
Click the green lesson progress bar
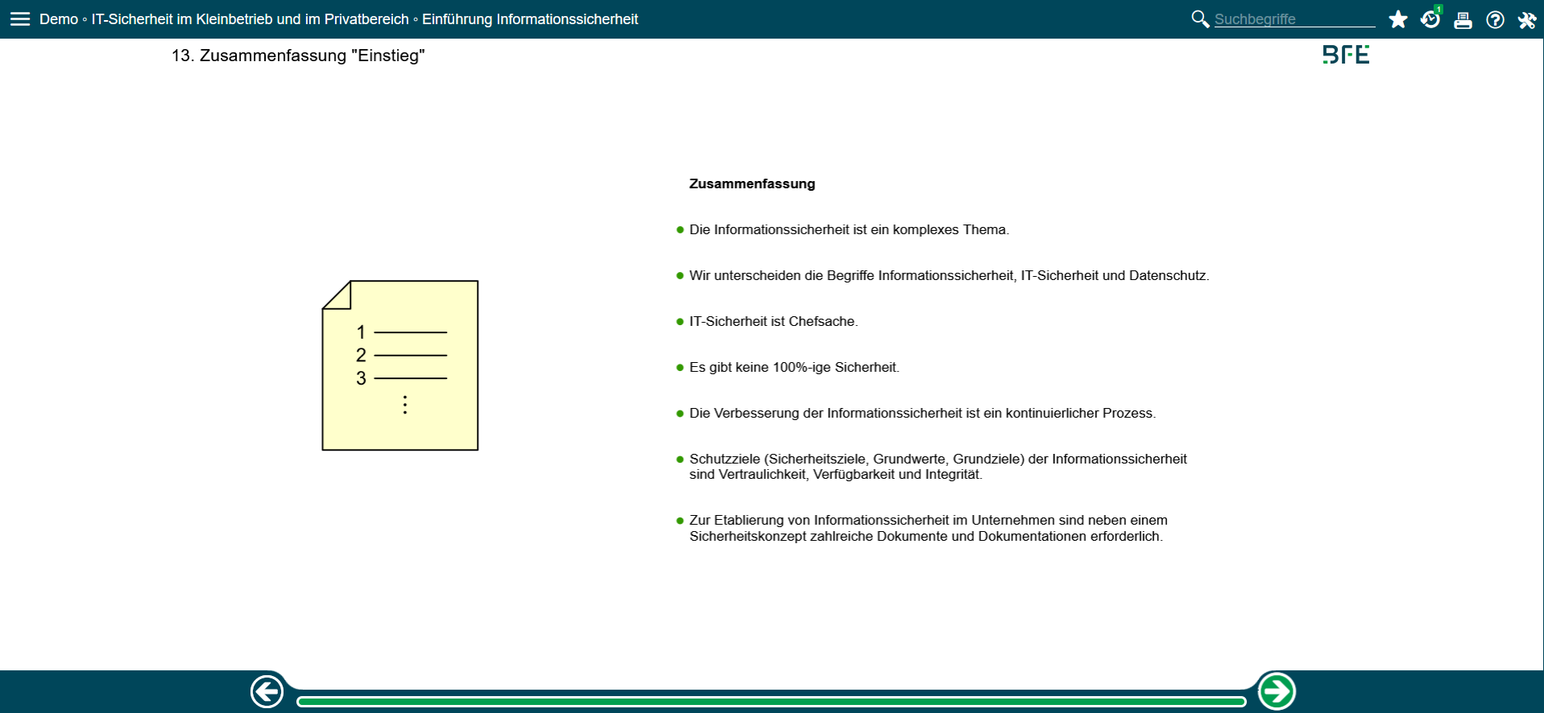tap(771, 702)
